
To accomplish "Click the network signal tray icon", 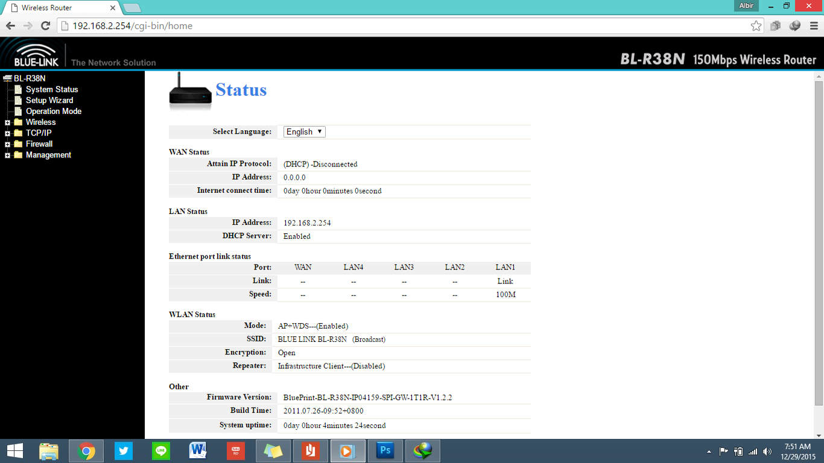I will pos(753,451).
